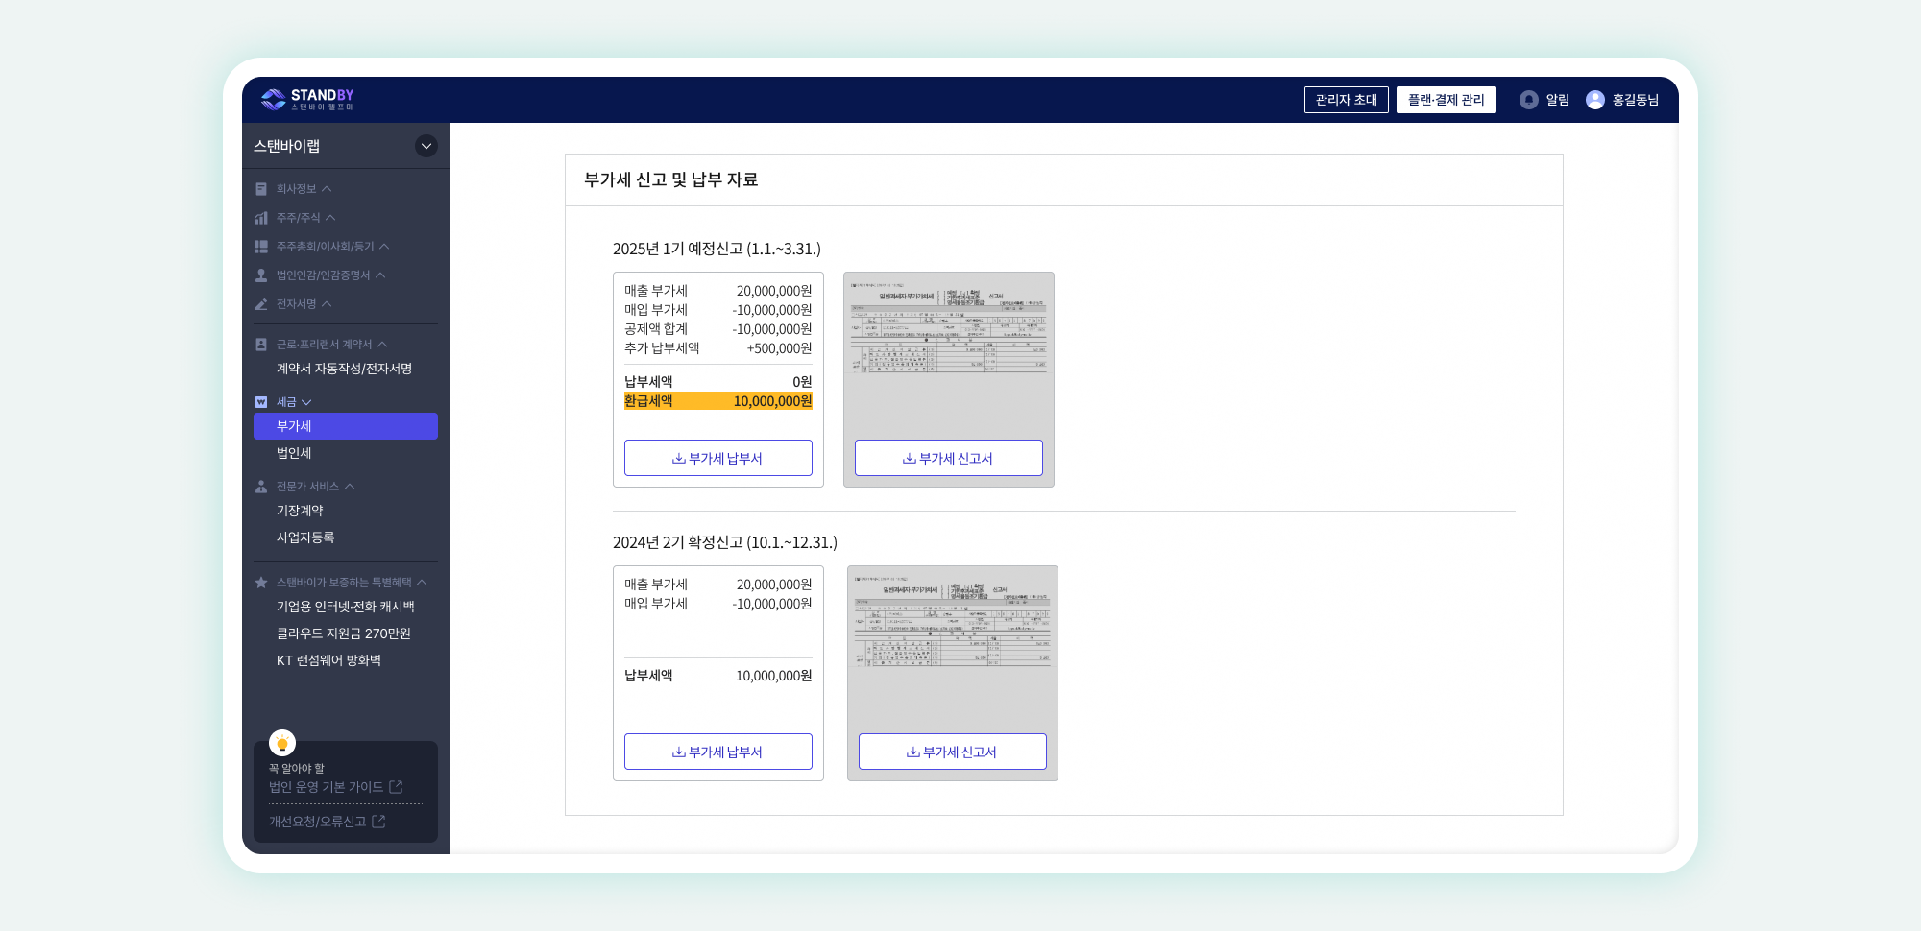Click the 추가 납부세액 +500,000원 row
The height and width of the screenshot is (931, 1921).
coord(718,348)
